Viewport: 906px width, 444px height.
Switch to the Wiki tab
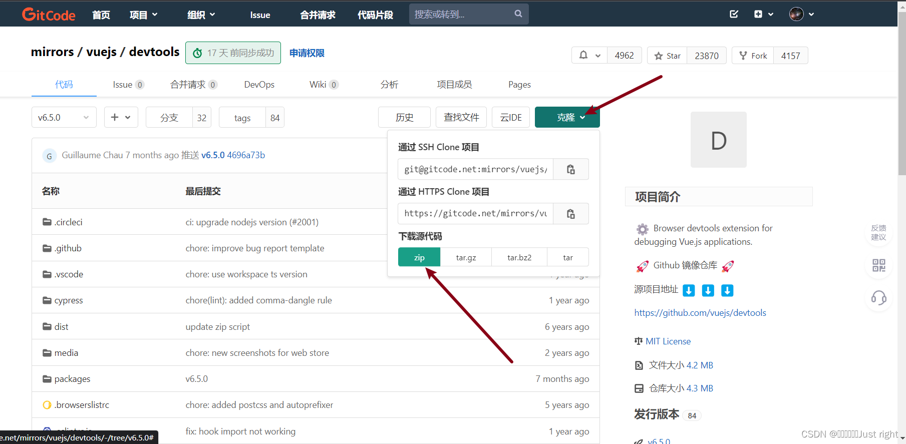[x=324, y=85]
